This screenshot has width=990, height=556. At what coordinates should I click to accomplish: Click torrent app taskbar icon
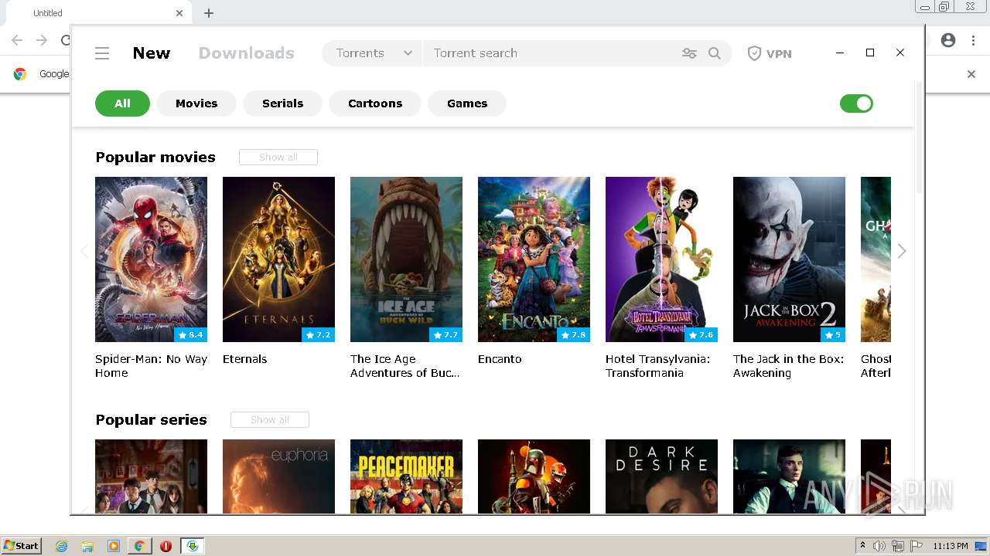(x=192, y=546)
